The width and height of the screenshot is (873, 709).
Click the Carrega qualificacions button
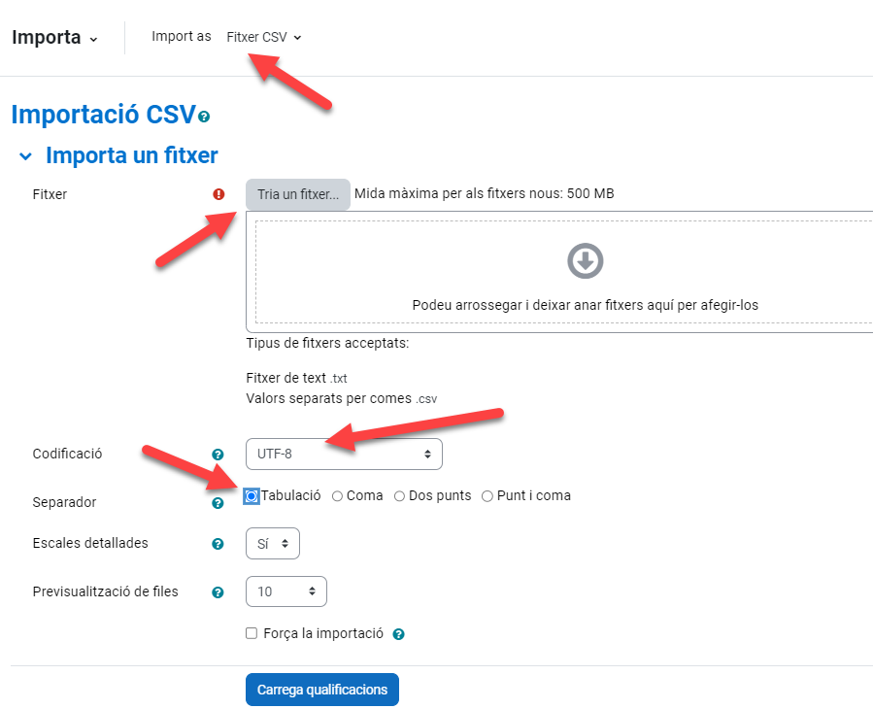click(322, 690)
